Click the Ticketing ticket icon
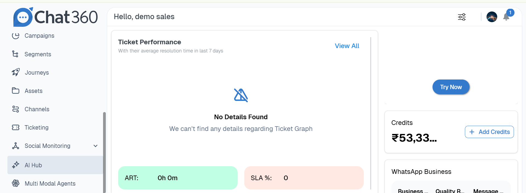The image size is (526, 193). click(x=16, y=127)
